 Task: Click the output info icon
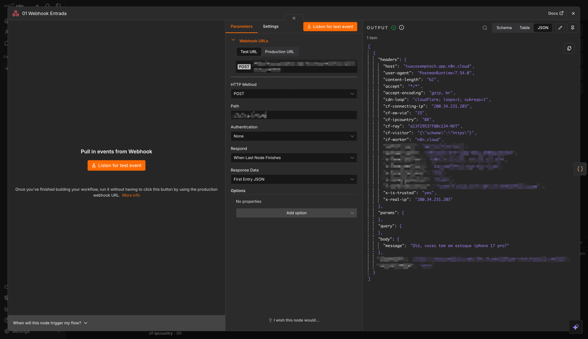(402, 28)
